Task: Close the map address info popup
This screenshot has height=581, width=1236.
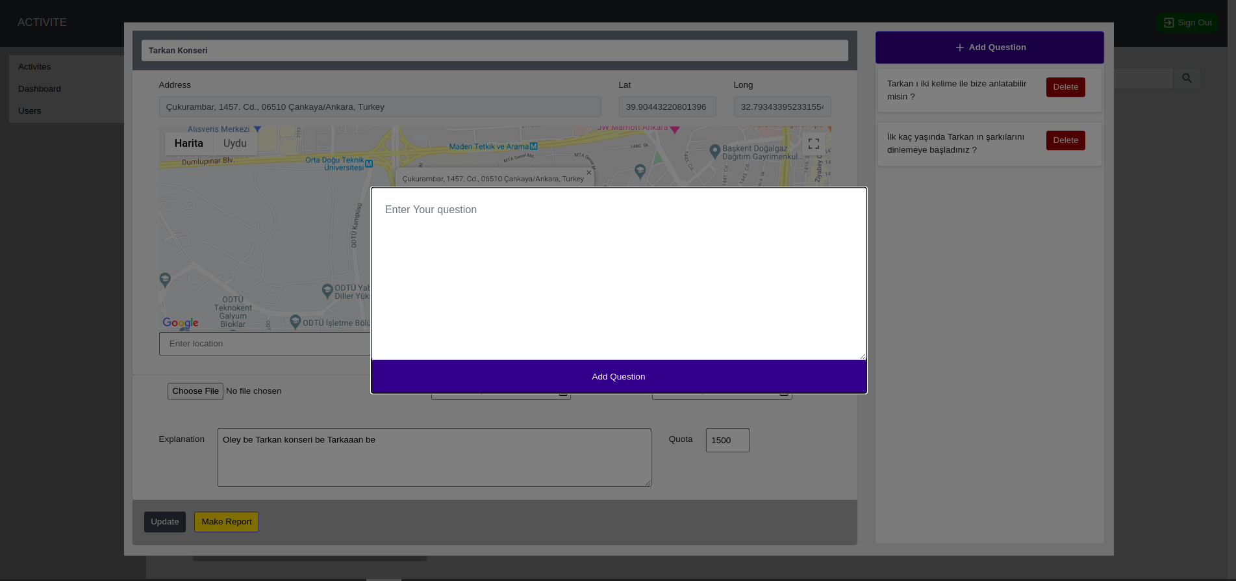Action: point(589,173)
